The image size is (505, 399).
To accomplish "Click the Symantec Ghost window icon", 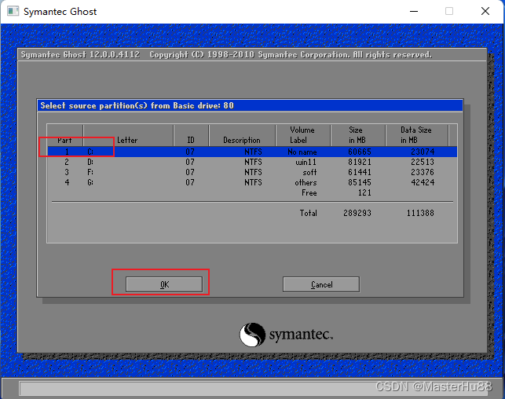I will coord(13,11).
